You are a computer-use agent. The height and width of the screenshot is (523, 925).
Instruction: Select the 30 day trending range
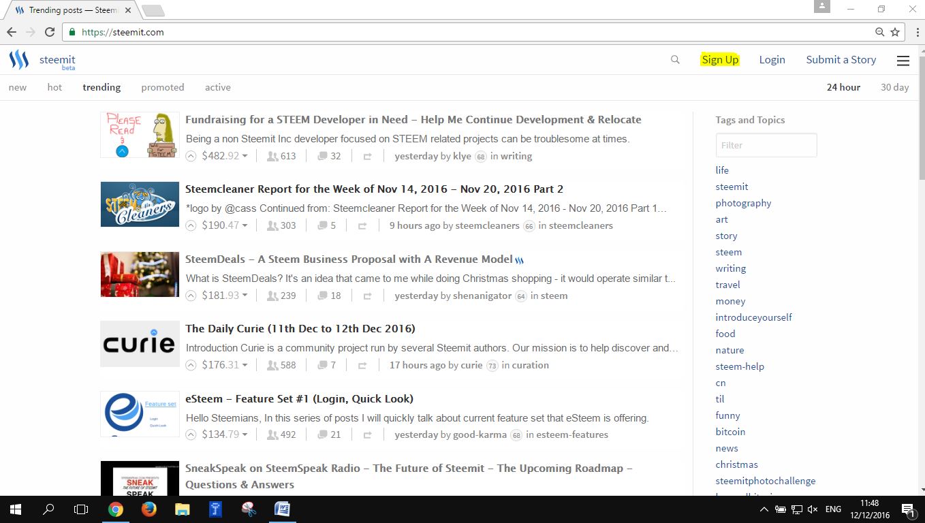[x=895, y=87]
